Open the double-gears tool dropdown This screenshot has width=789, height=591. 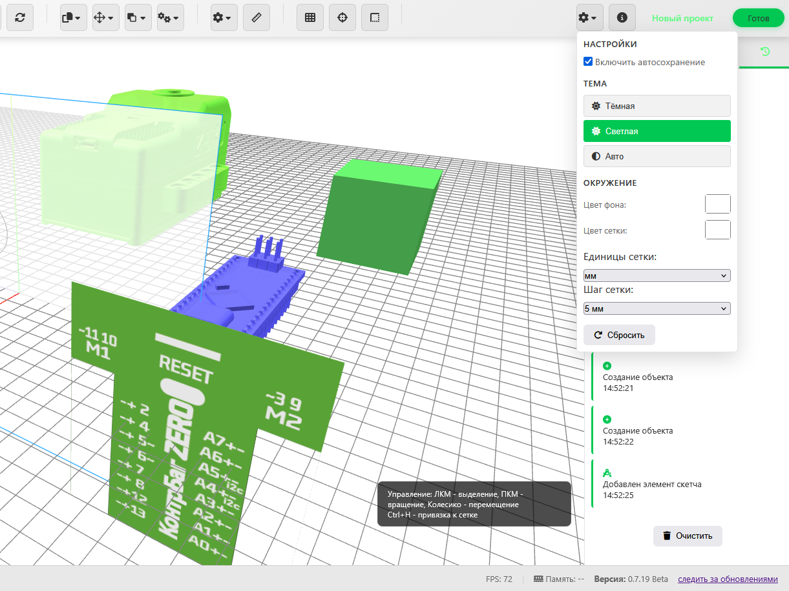pyautogui.click(x=171, y=17)
